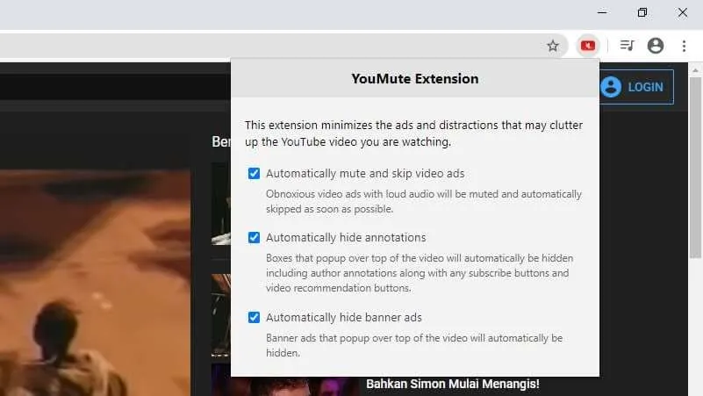This screenshot has height=396, width=703.
Task: Uncheck Automatically hide banner ads
Action: click(x=254, y=318)
